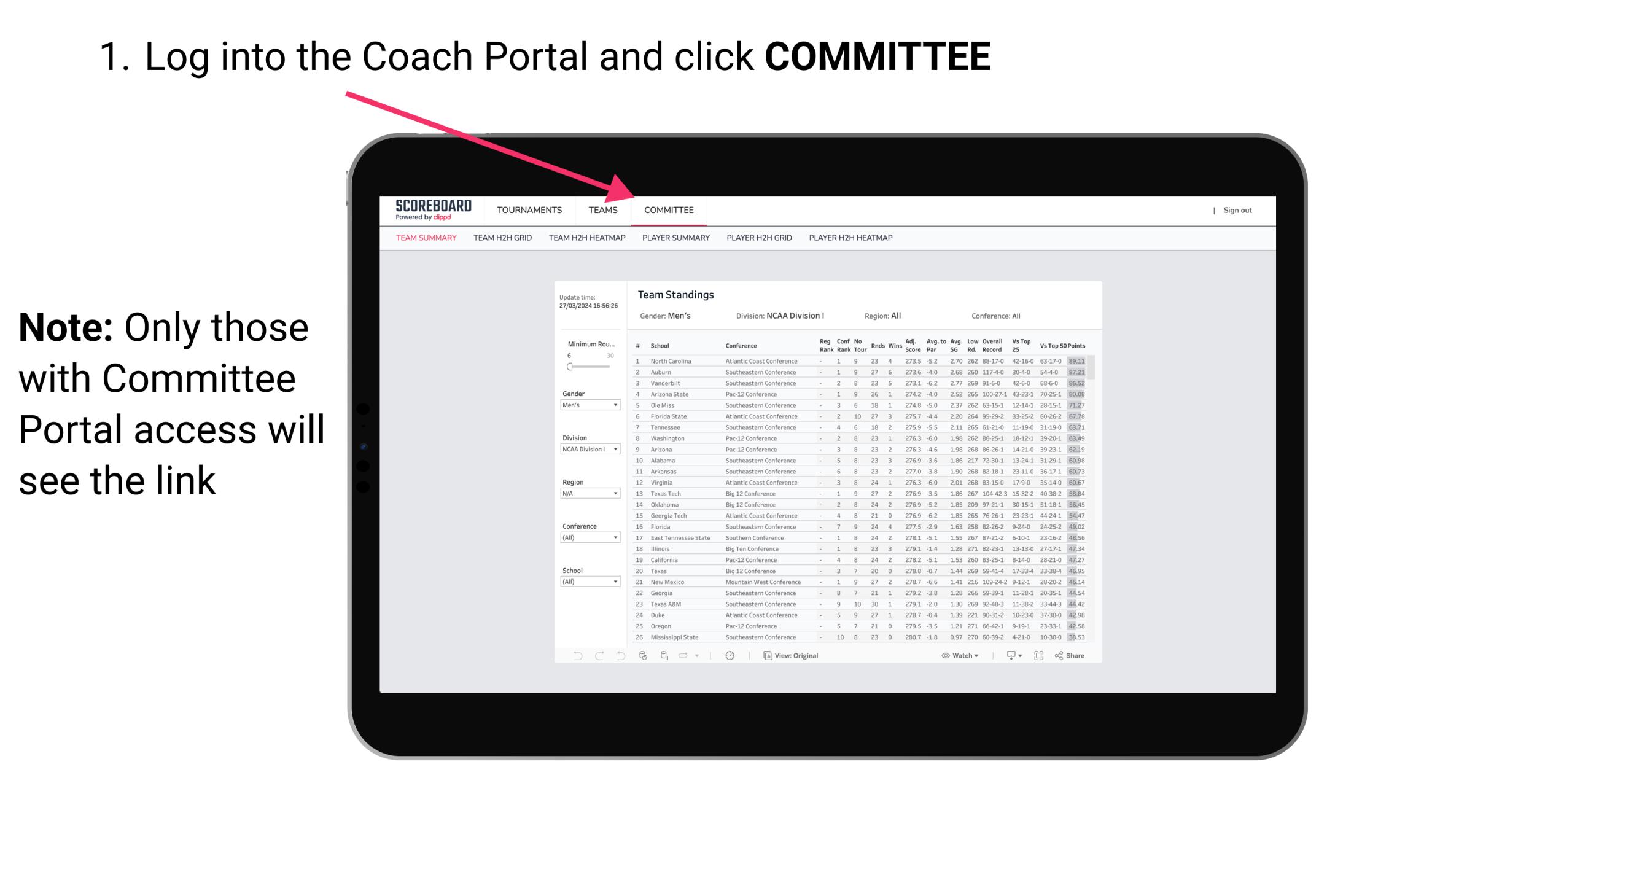The width and height of the screenshot is (1650, 888).
Task: Click the Watch icon button
Action: [944, 656]
